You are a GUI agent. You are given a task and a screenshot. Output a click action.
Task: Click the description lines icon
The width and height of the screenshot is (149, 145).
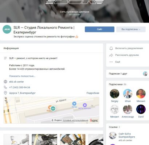click(5, 58)
